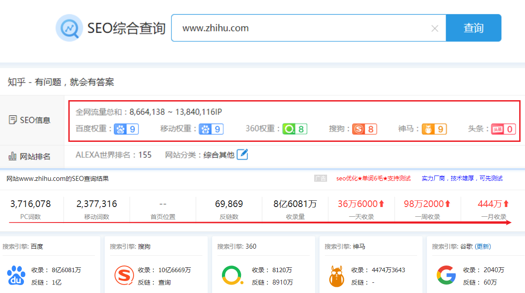Viewport: 525px width, 293px height.
Task: Click the Baidu paw logo icon
Action: 16,276
